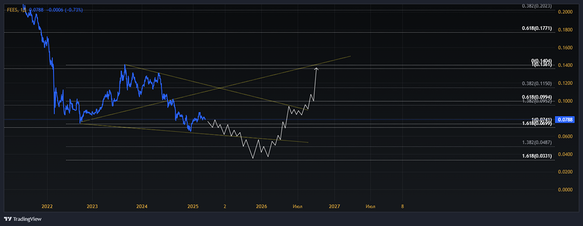
Task: Click the 0.1800 price axis value
Action: 564,30
